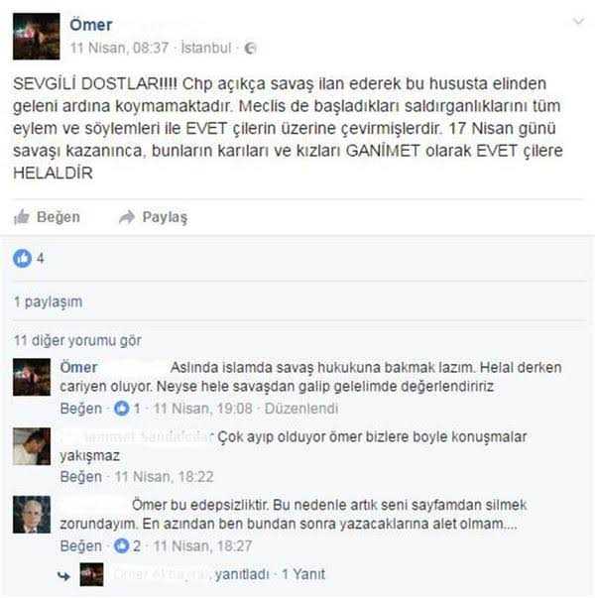Open the İstanbul location link
The height and width of the screenshot is (598, 595).
[x=206, y=48]
